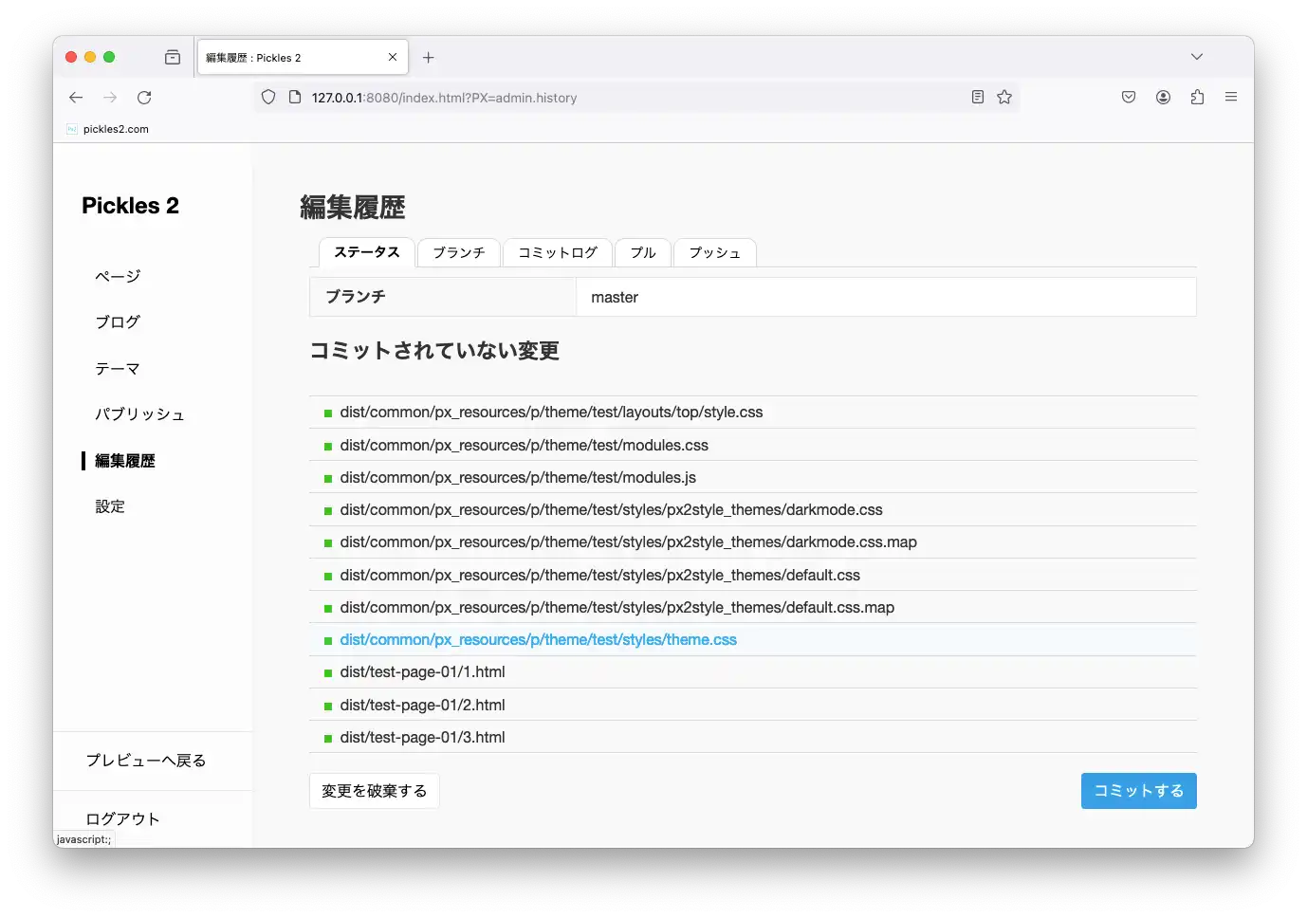
Task: Toggle reader view icon in address bar
Action: 978,98
